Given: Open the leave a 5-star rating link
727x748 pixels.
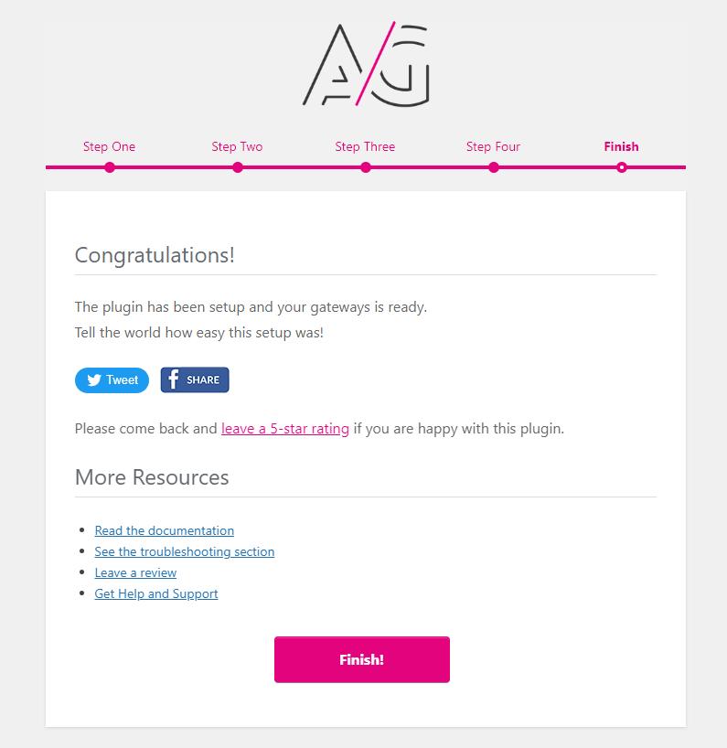Looking at the screenshot, I should tap(285, 428).
